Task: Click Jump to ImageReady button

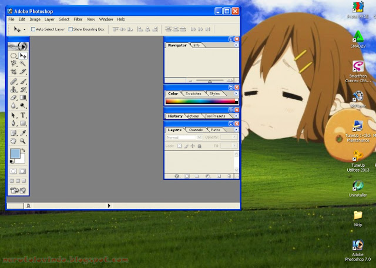Action: (18, 190)
